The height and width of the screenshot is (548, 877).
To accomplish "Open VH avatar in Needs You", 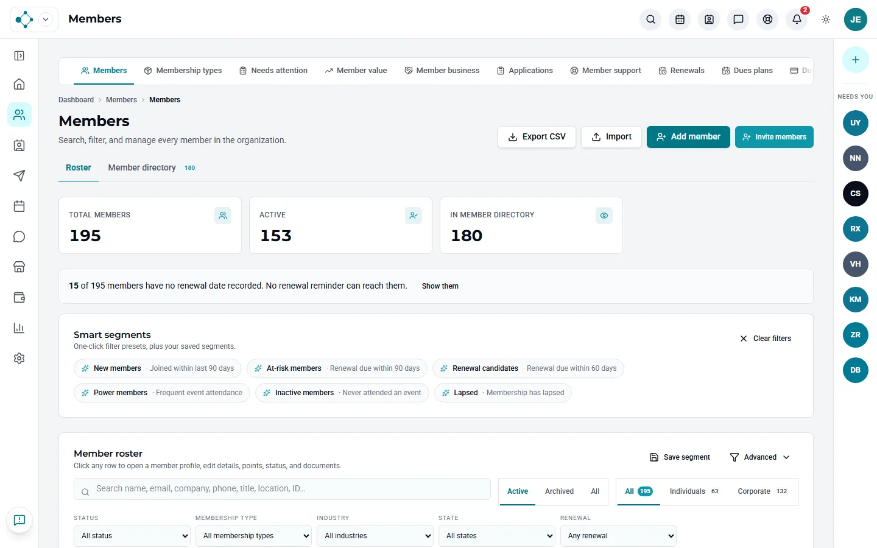I will click(855, 264).
